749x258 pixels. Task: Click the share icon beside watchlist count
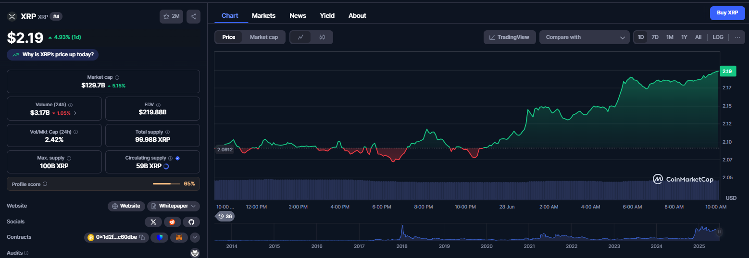(193, 16)
